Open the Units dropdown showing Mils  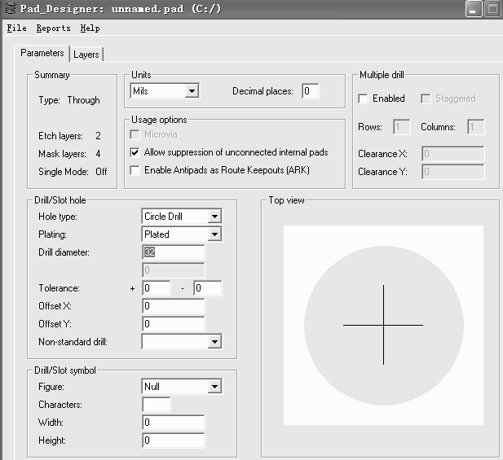pos(164,91)
